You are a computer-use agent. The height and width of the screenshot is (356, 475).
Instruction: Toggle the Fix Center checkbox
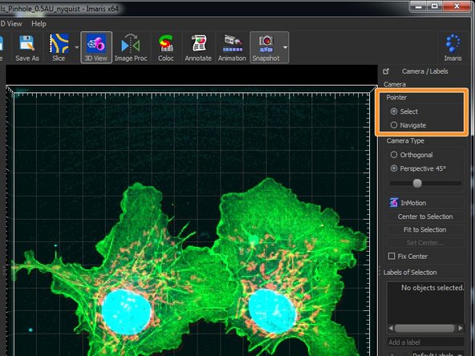coord(392,256)
